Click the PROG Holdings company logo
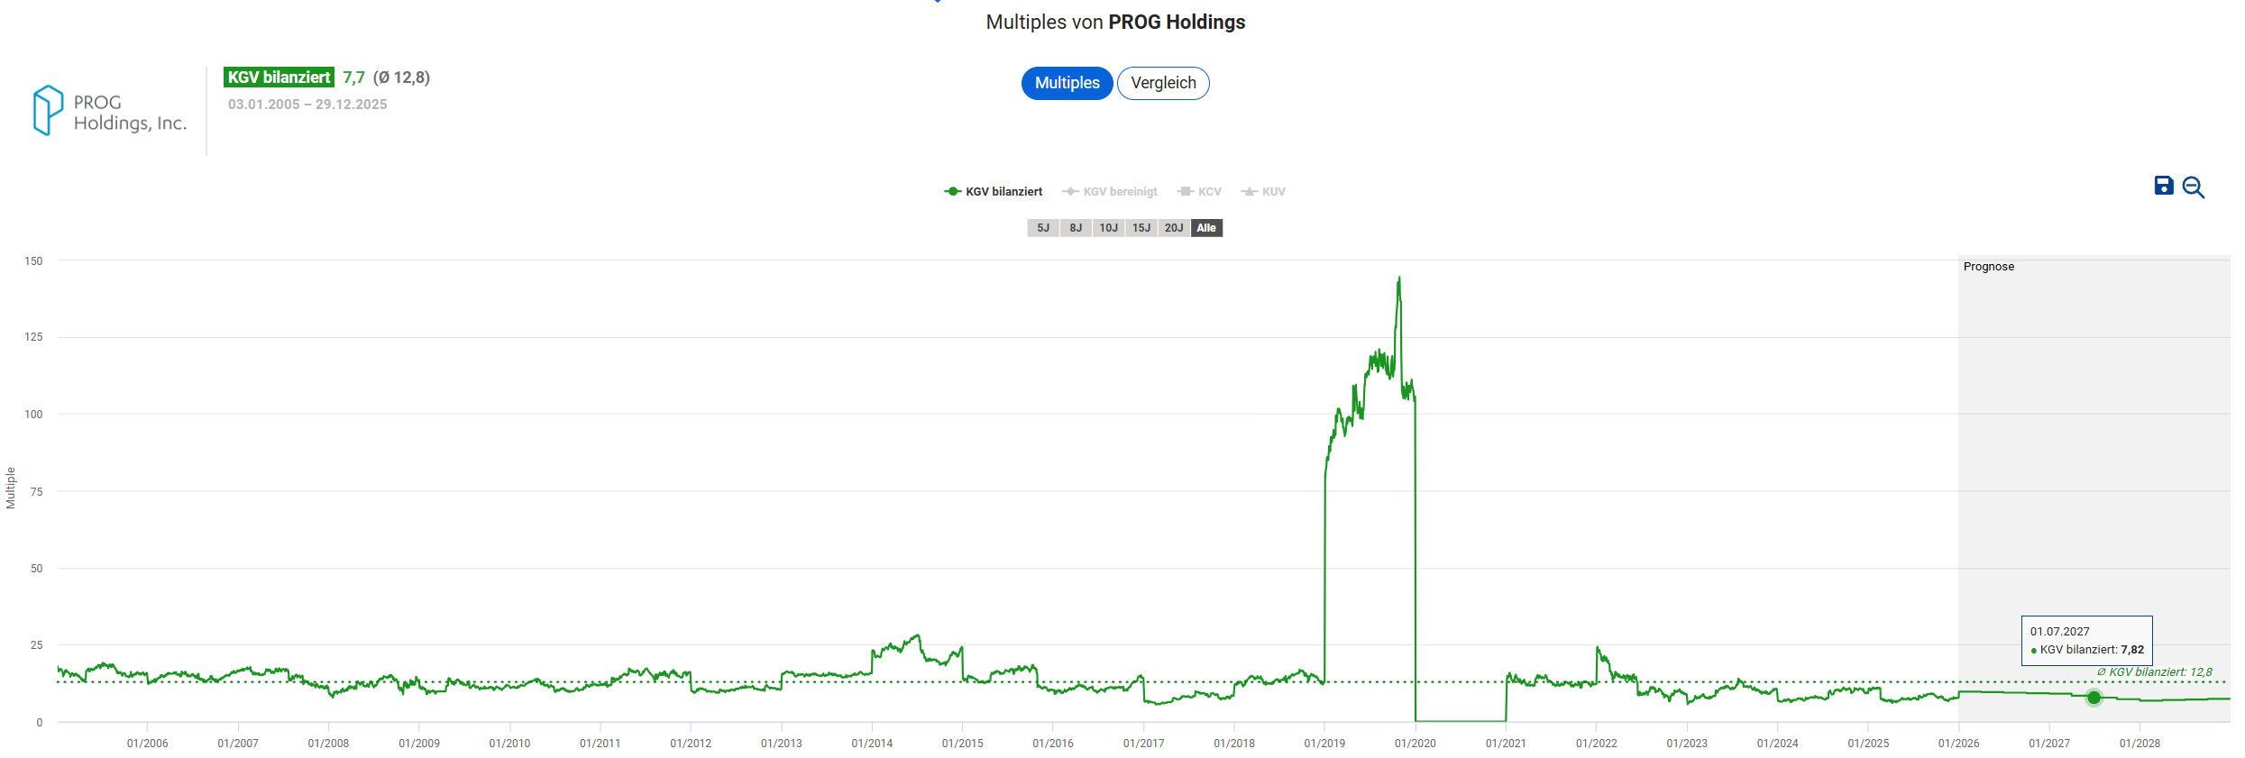 (109, 112)
